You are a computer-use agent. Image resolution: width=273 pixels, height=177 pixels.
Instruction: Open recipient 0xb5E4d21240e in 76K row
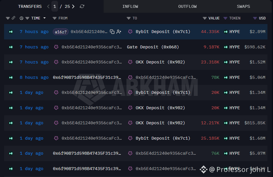[x=166, y=153]
